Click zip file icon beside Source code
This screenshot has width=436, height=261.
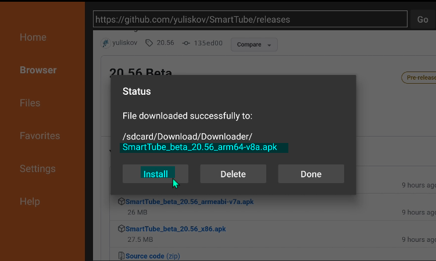[x=121, y=255]
